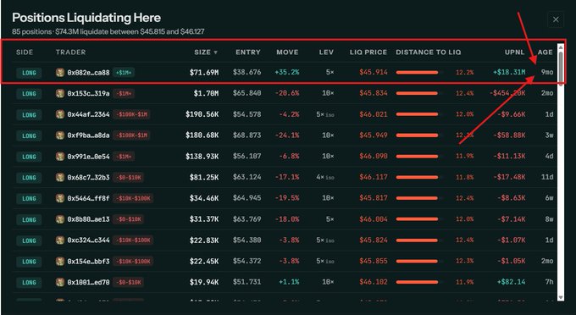Open trader address 0xc324…c344
Viewport: 576px width, 315px height.
pos(89,240)
